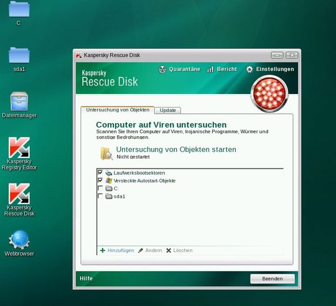Uncheck Versteckte Autostart-Objekte checkbox
The height and width of the screenshot is (306, 336).
coord(100,180)
